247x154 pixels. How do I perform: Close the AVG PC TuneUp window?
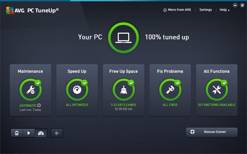(x=242, y=5)
